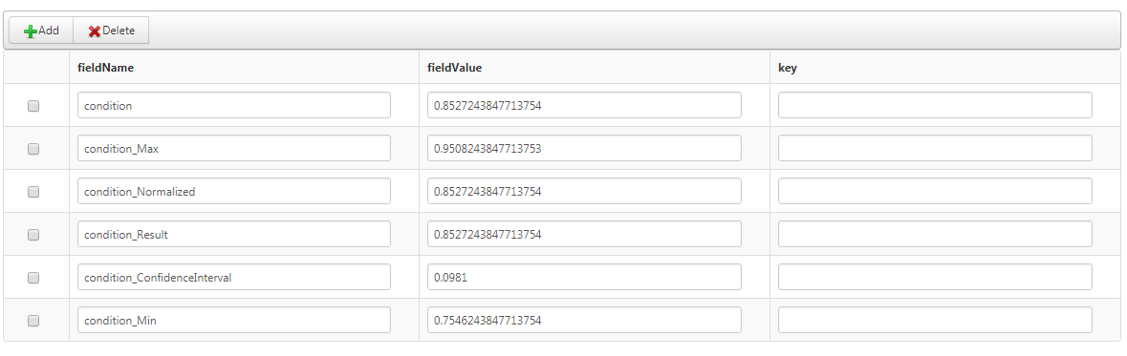Select the condition_ConfidenceInterval name field

234,278
